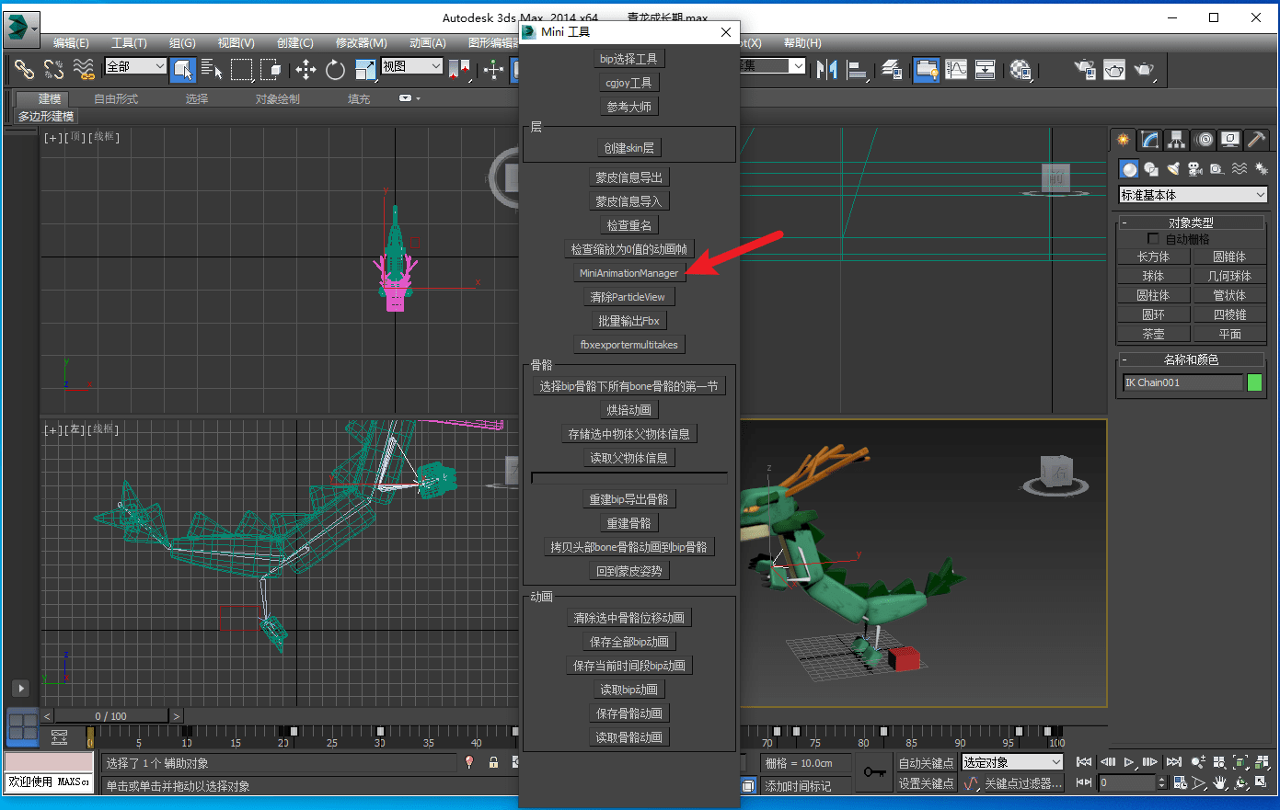
Task: Click the 创建skin层 button
Action: [628, 148]
